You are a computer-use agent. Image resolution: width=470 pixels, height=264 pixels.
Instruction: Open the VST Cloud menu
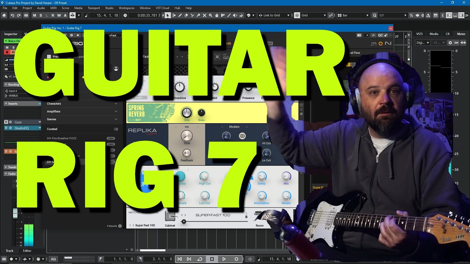[x=162, y=8]
